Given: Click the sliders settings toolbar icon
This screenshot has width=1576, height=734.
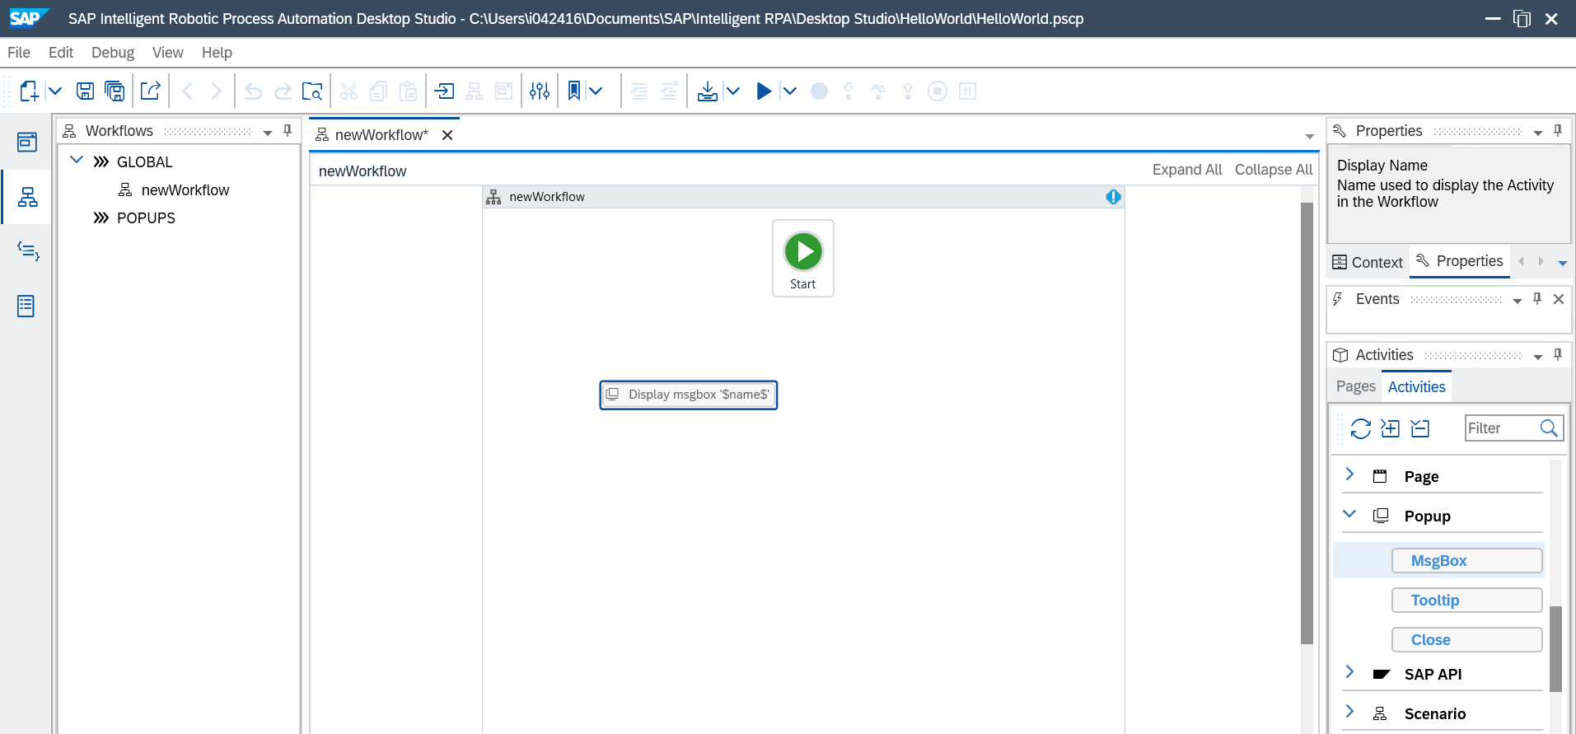Looking at the screenshot, I should (540, 91).
